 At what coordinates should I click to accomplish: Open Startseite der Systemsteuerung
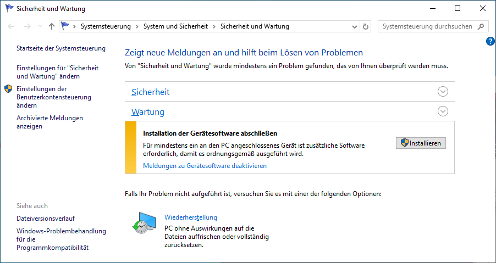point(61,48)
